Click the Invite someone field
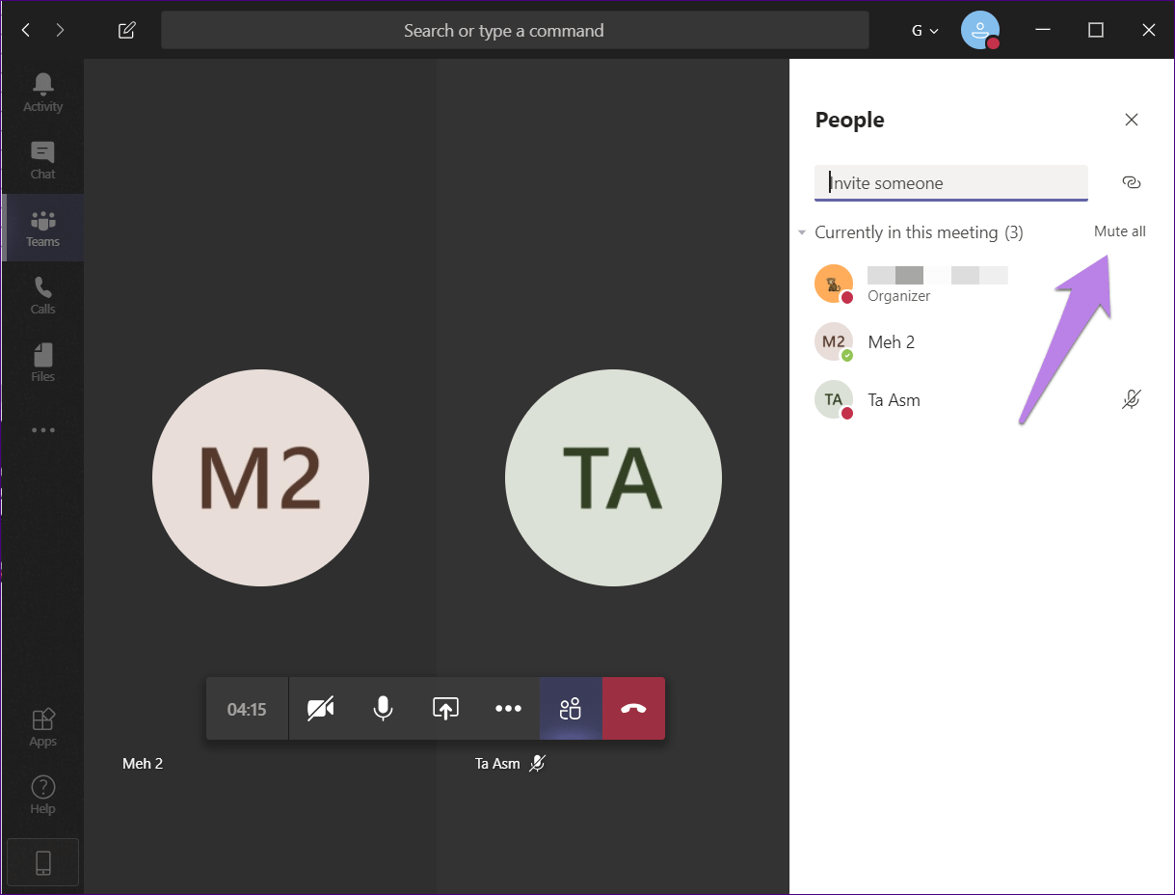1175x895 pixels. 950,182
